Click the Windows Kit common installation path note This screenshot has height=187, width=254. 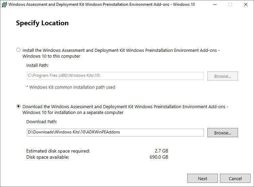(70, 87)
